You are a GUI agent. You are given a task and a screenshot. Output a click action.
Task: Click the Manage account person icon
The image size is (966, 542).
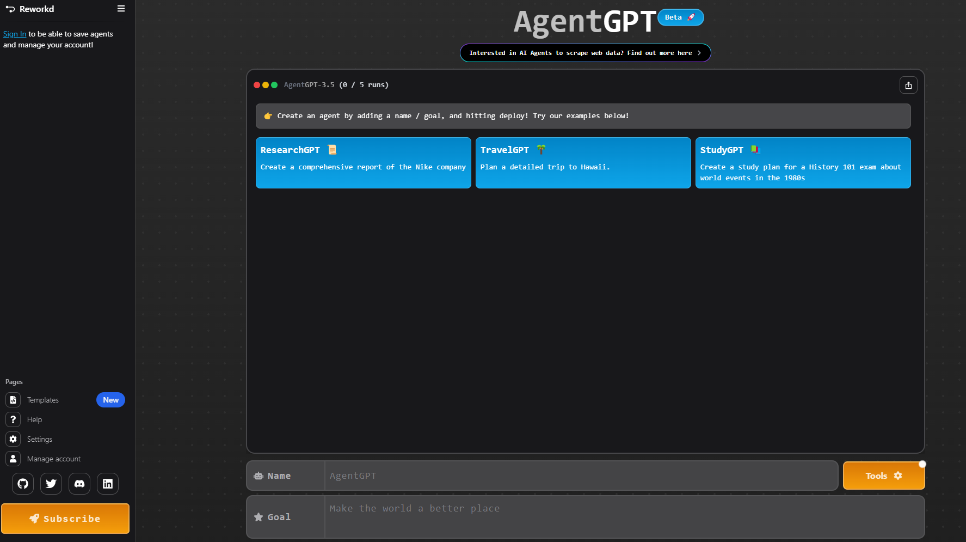[13, 459]
